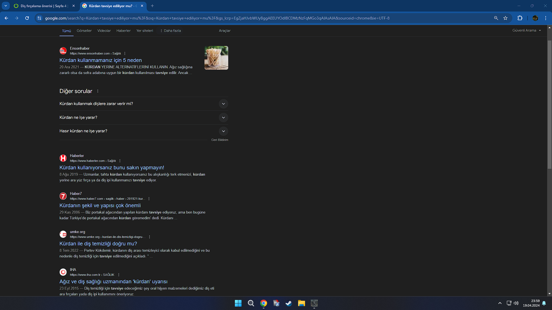Screen dimensions: 552x310
Task: Open File Explorer from the taskbar
Action: (301, 303)
